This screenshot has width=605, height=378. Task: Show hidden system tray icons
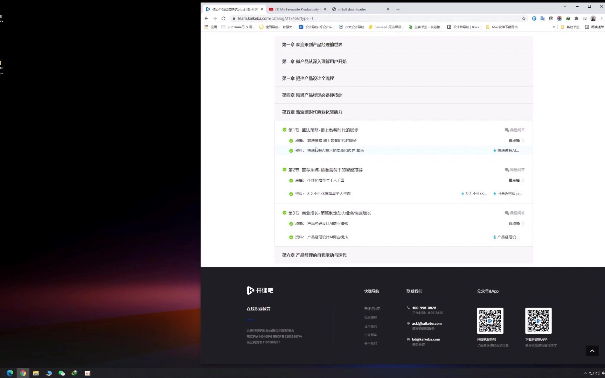tap(585, 373)
